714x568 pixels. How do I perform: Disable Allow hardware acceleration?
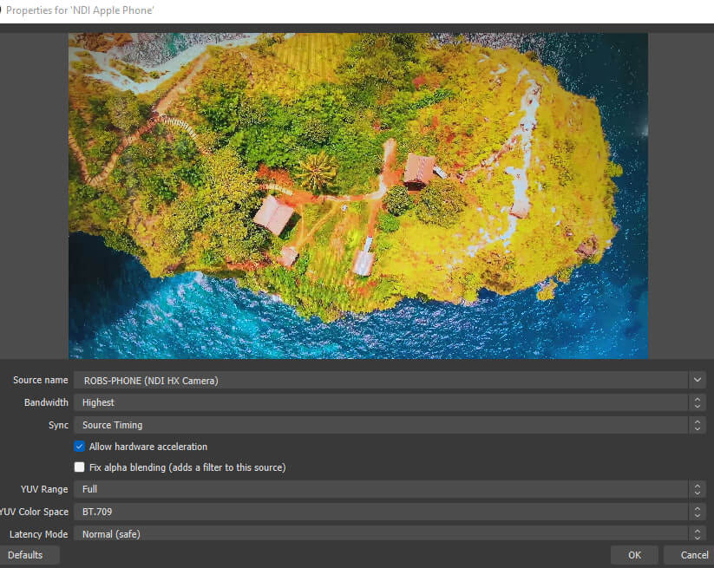click(79, 447)
